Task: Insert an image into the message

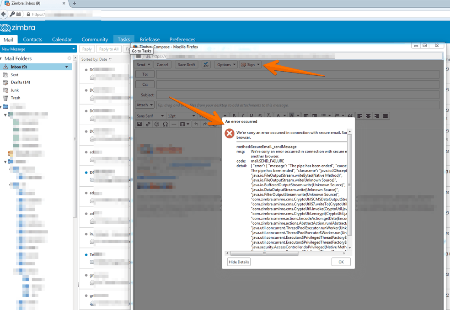Action: coord(139,124)
